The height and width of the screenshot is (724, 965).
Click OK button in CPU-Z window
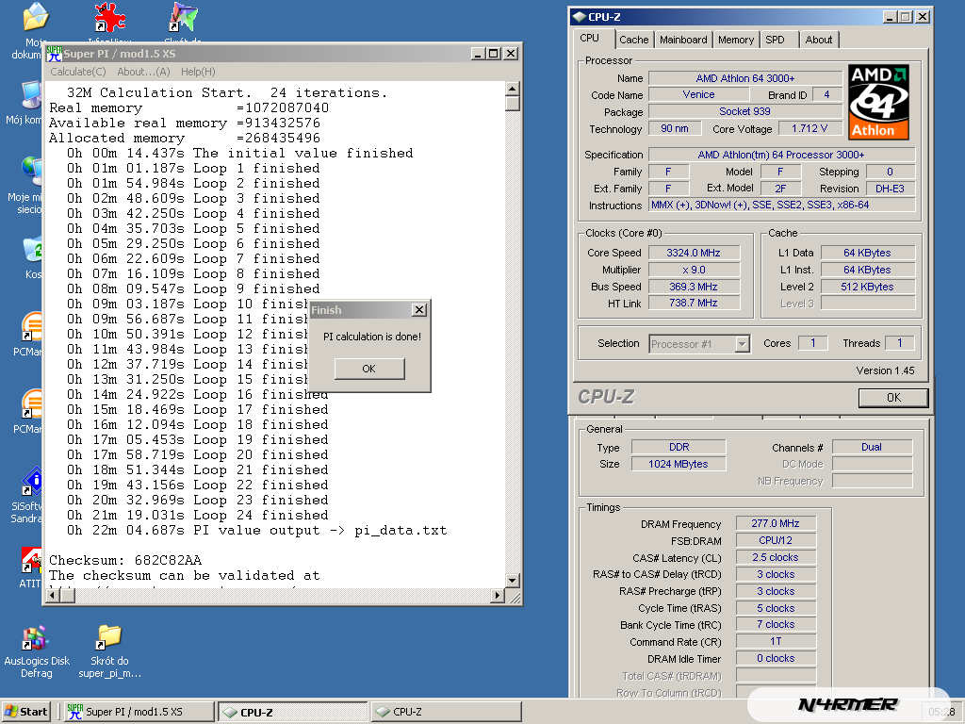893,398
